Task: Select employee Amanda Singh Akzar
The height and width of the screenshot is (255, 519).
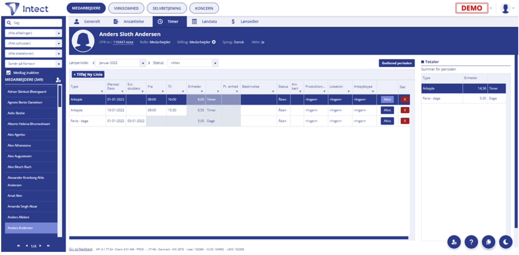Action: 31,206
